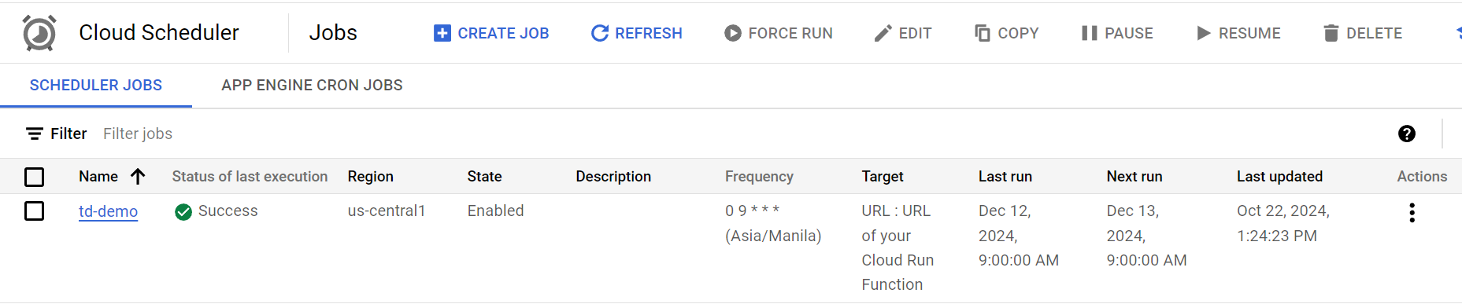Click the Cloud Scheduler clock logo
The height and width of the screenshot is (304, 1462).
tap(39, 33)
